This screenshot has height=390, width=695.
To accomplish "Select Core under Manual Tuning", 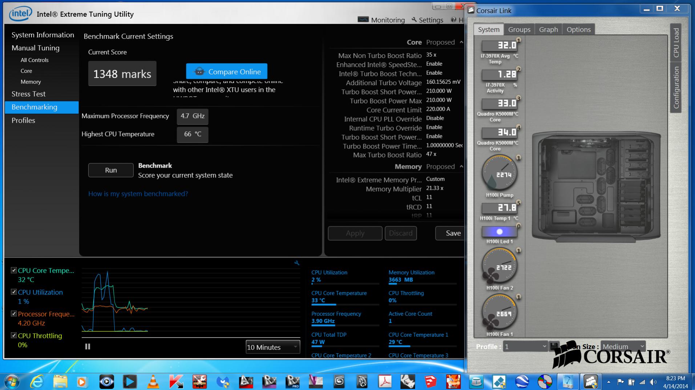I will (x=26, y=71).
